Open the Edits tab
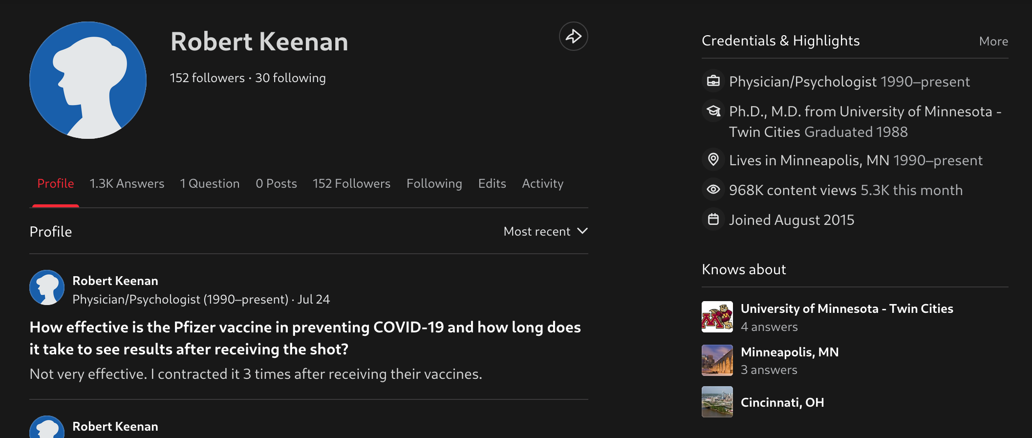The height and width of the screenshot is (438, 1032). coord(492,184)
